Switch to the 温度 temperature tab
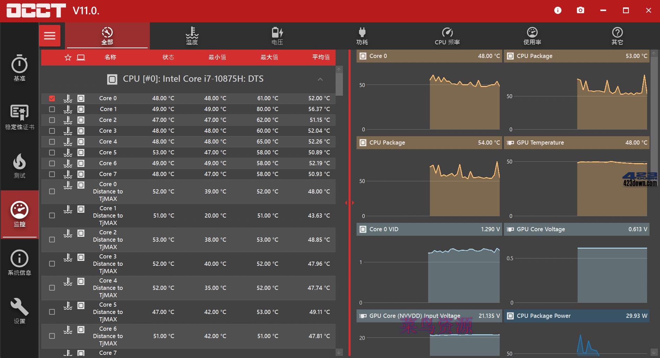 (x=192, y=36)
